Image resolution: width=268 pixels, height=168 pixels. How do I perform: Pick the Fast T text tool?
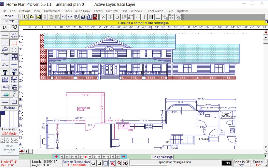click(14, 72)
